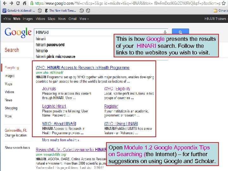Screen dimensions: 228x171
Task: Open the Journals sitelink
Action: pos(49,89)
